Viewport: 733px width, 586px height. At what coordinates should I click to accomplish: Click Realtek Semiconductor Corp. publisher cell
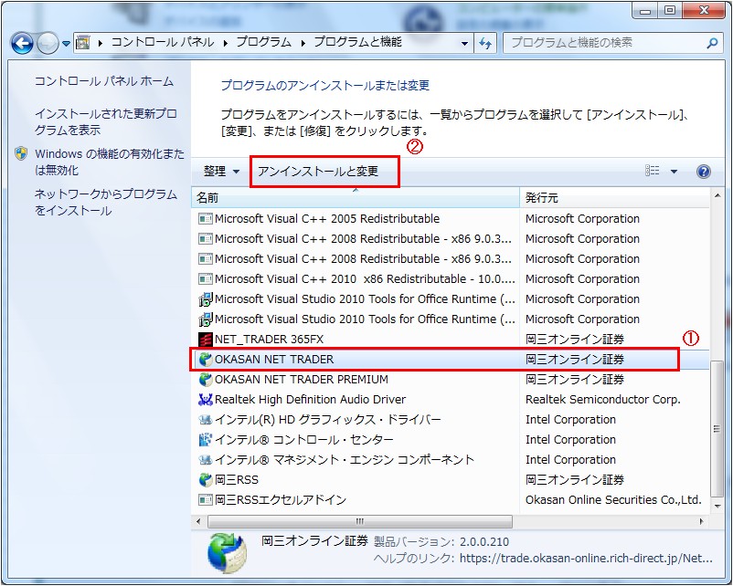603,399
